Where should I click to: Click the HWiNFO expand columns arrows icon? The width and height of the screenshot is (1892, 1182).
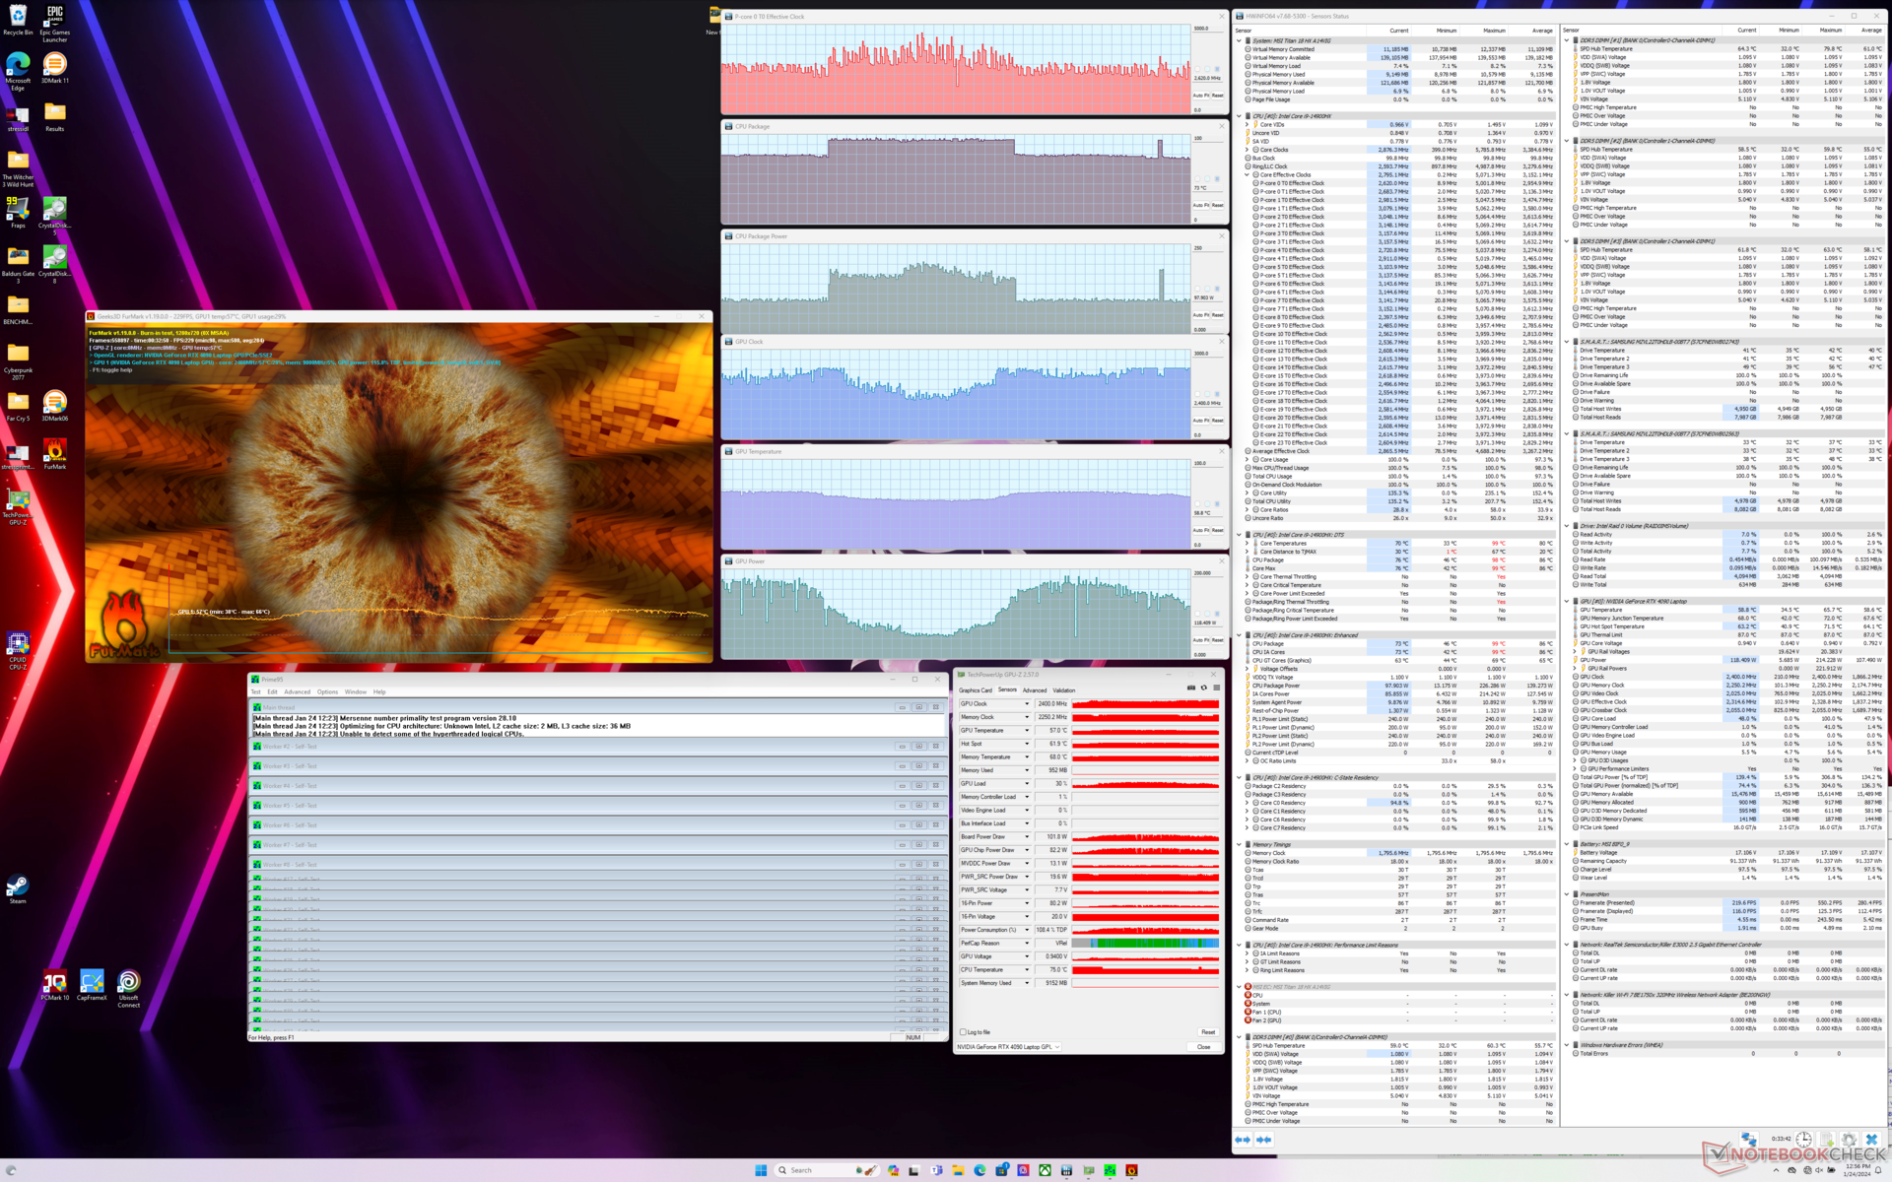click(1243, 1140)
